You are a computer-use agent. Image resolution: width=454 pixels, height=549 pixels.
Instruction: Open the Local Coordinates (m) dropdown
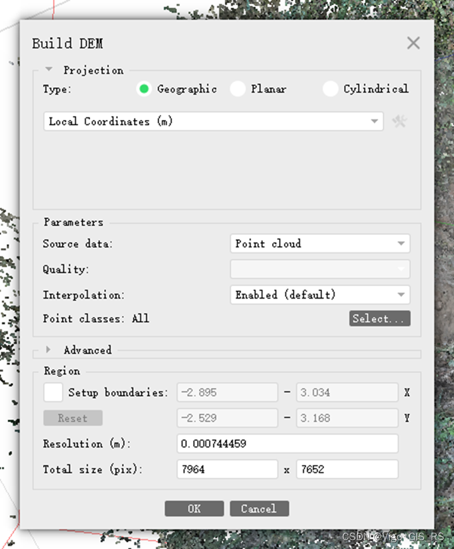click(213, 122)
